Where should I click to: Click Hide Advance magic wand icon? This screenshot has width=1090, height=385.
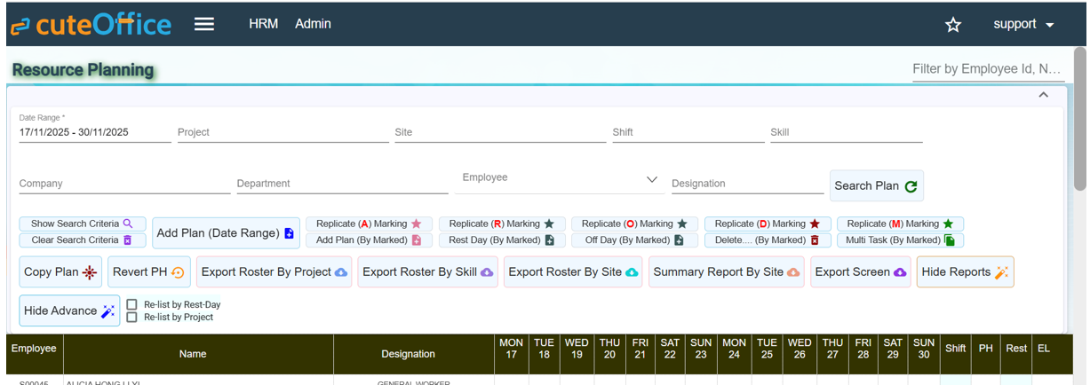tap(108, 311)
